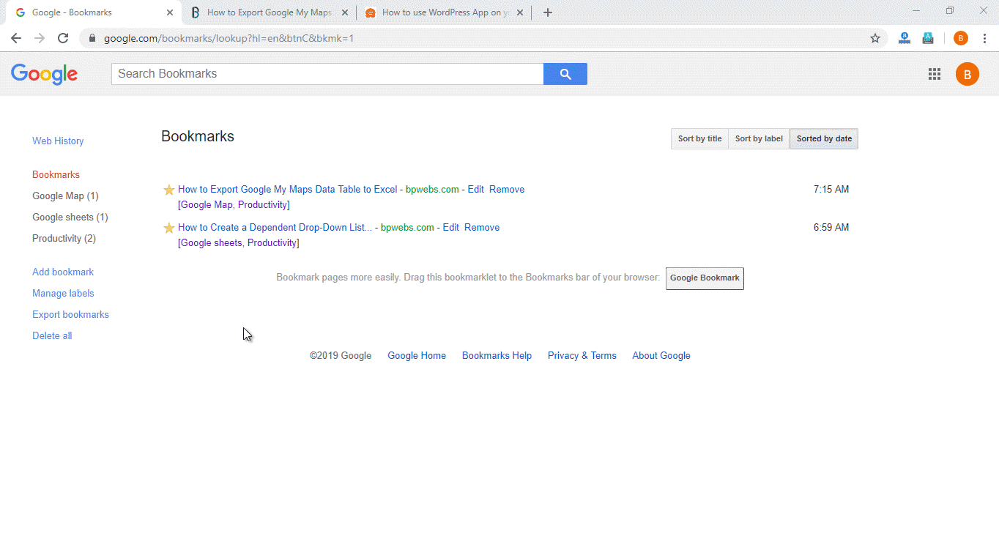Bookmark this page with star icon

point(875,38)
